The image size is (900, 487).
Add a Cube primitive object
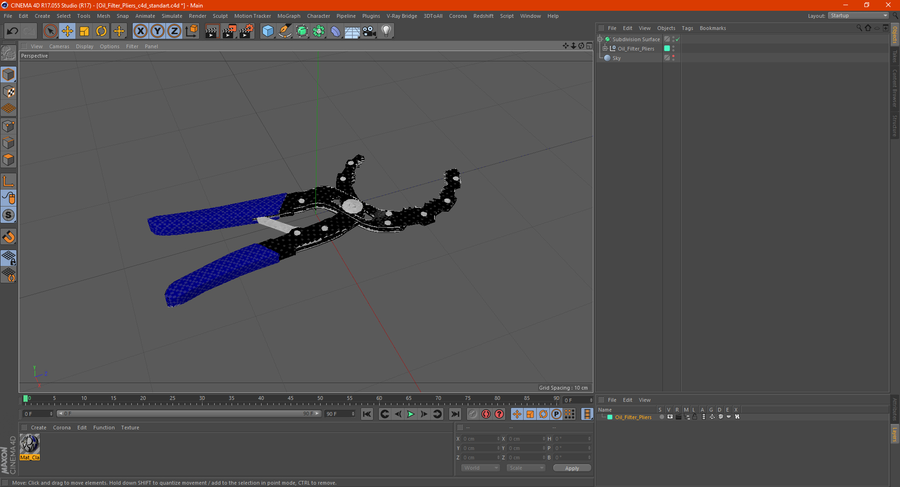[x=268, y=31]
